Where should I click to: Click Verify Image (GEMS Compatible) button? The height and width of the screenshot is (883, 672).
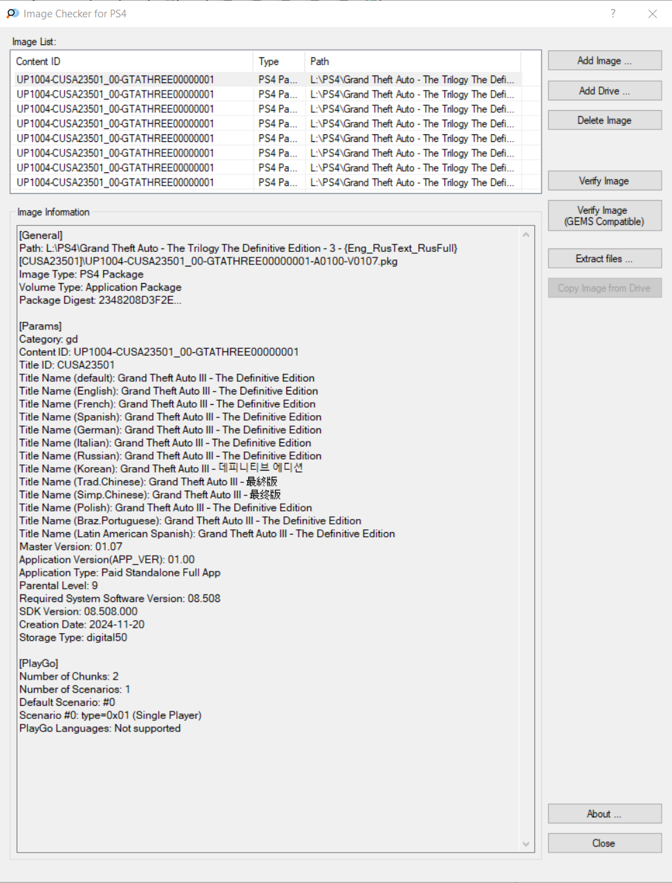pyautogui.click(x=604, y=216)
